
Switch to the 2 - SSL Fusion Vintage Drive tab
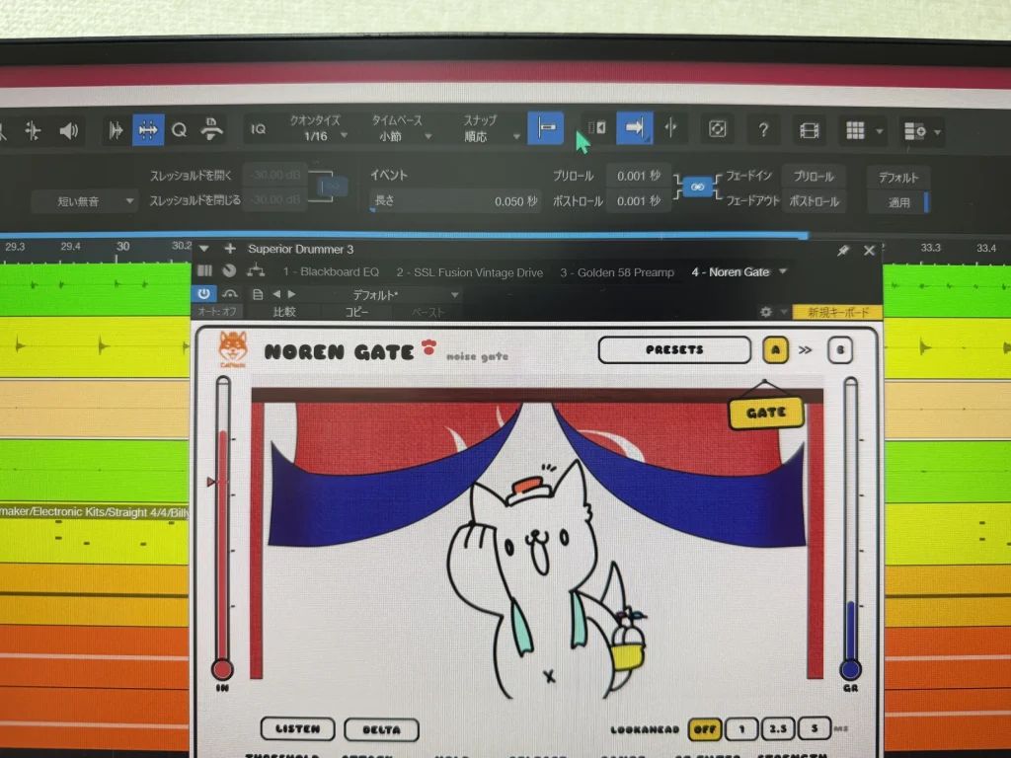[469, 272]
